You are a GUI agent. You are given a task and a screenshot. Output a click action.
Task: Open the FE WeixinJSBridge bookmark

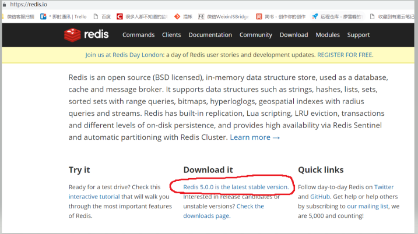click(x=223, y=16)
